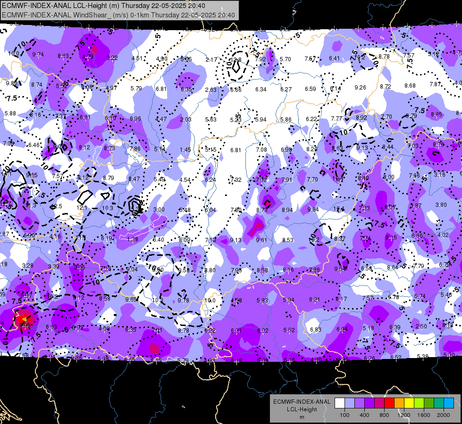This screenshot has height=424, width=462.
Task: Click the map value 1.45
Action: pos(185,150)
